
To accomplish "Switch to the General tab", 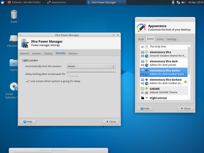I will [24, 53].
